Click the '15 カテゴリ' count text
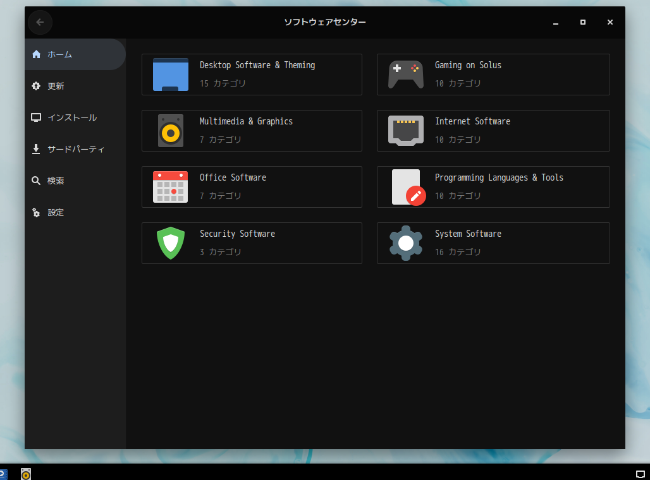The image size is (650, 480). 223,83
